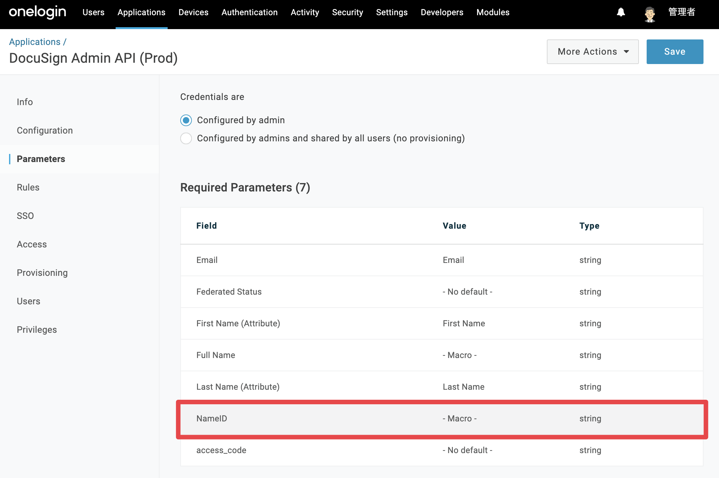Open the Last Name (Attribute) row
Viewport: 719px width, 478px height.
tap(442, 387)
